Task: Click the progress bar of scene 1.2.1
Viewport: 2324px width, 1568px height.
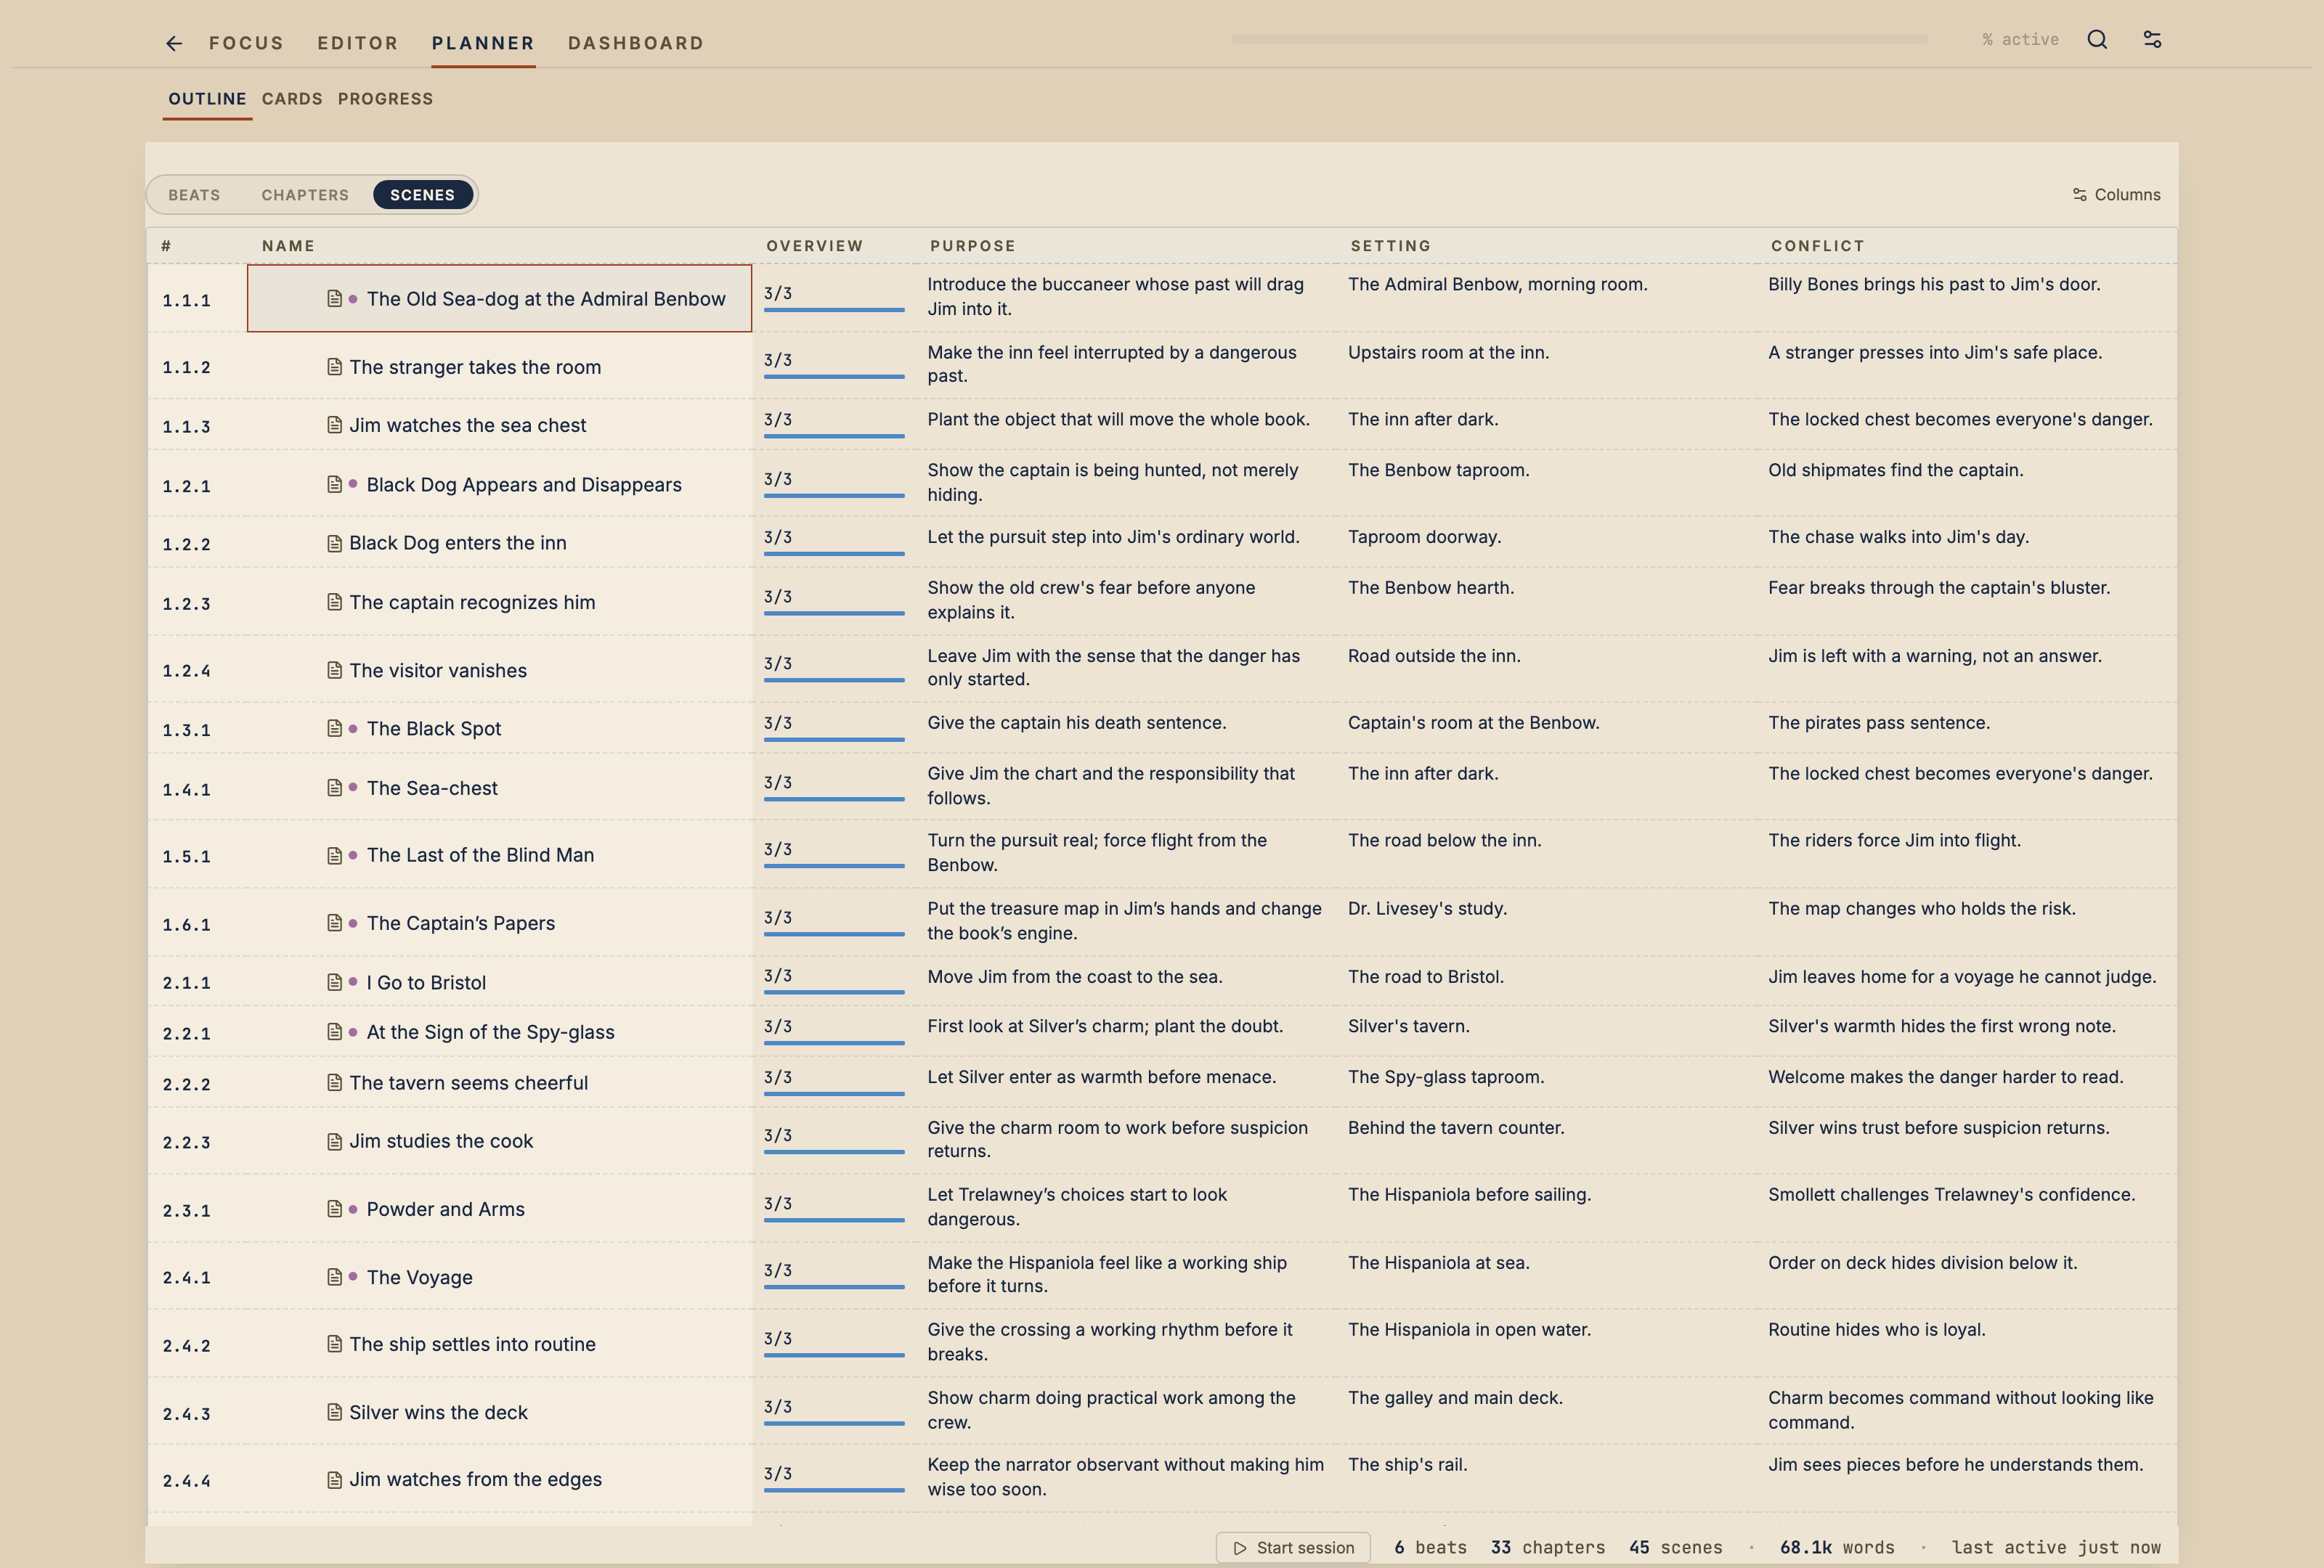Action: pyautogui.click(x=834, y=494)
